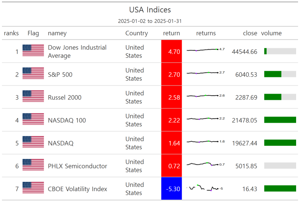Click the Dow Jones returns sparkline
Viewport: 300px width, 202px height.
coord(206,50)
